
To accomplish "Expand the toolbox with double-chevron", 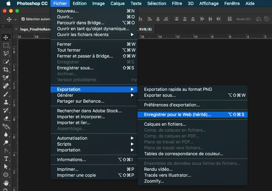I will click(x=2, y=26).
